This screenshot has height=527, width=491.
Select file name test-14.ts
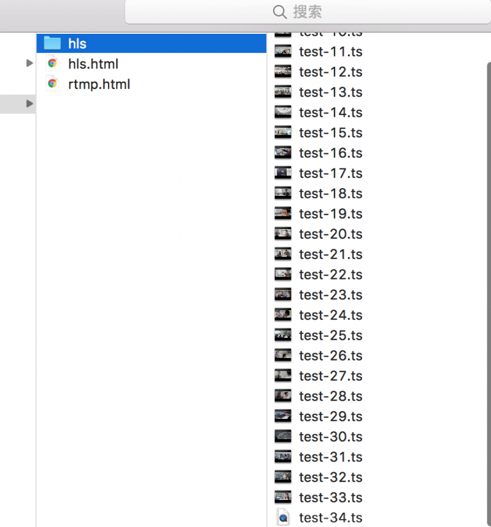(331, 112)
